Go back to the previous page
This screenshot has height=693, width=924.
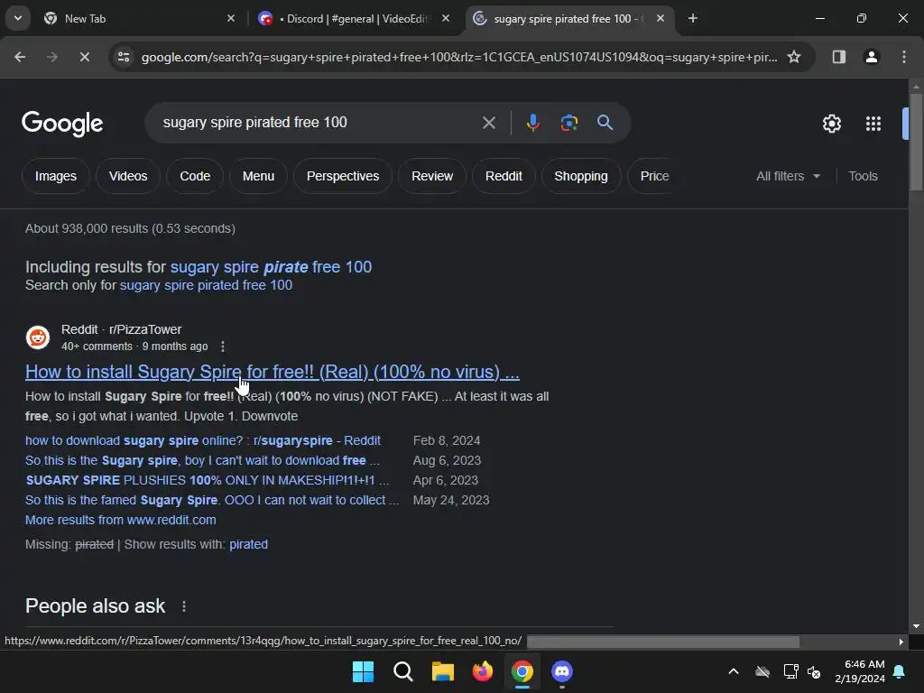(x=20, y=57)
